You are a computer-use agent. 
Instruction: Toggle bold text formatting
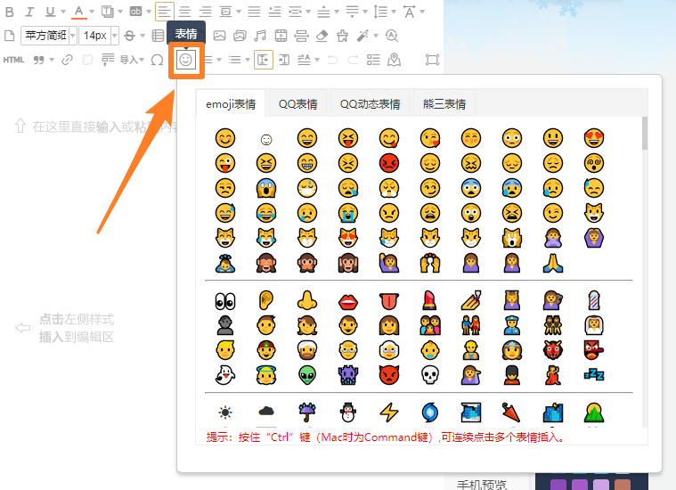click(10, 12)
